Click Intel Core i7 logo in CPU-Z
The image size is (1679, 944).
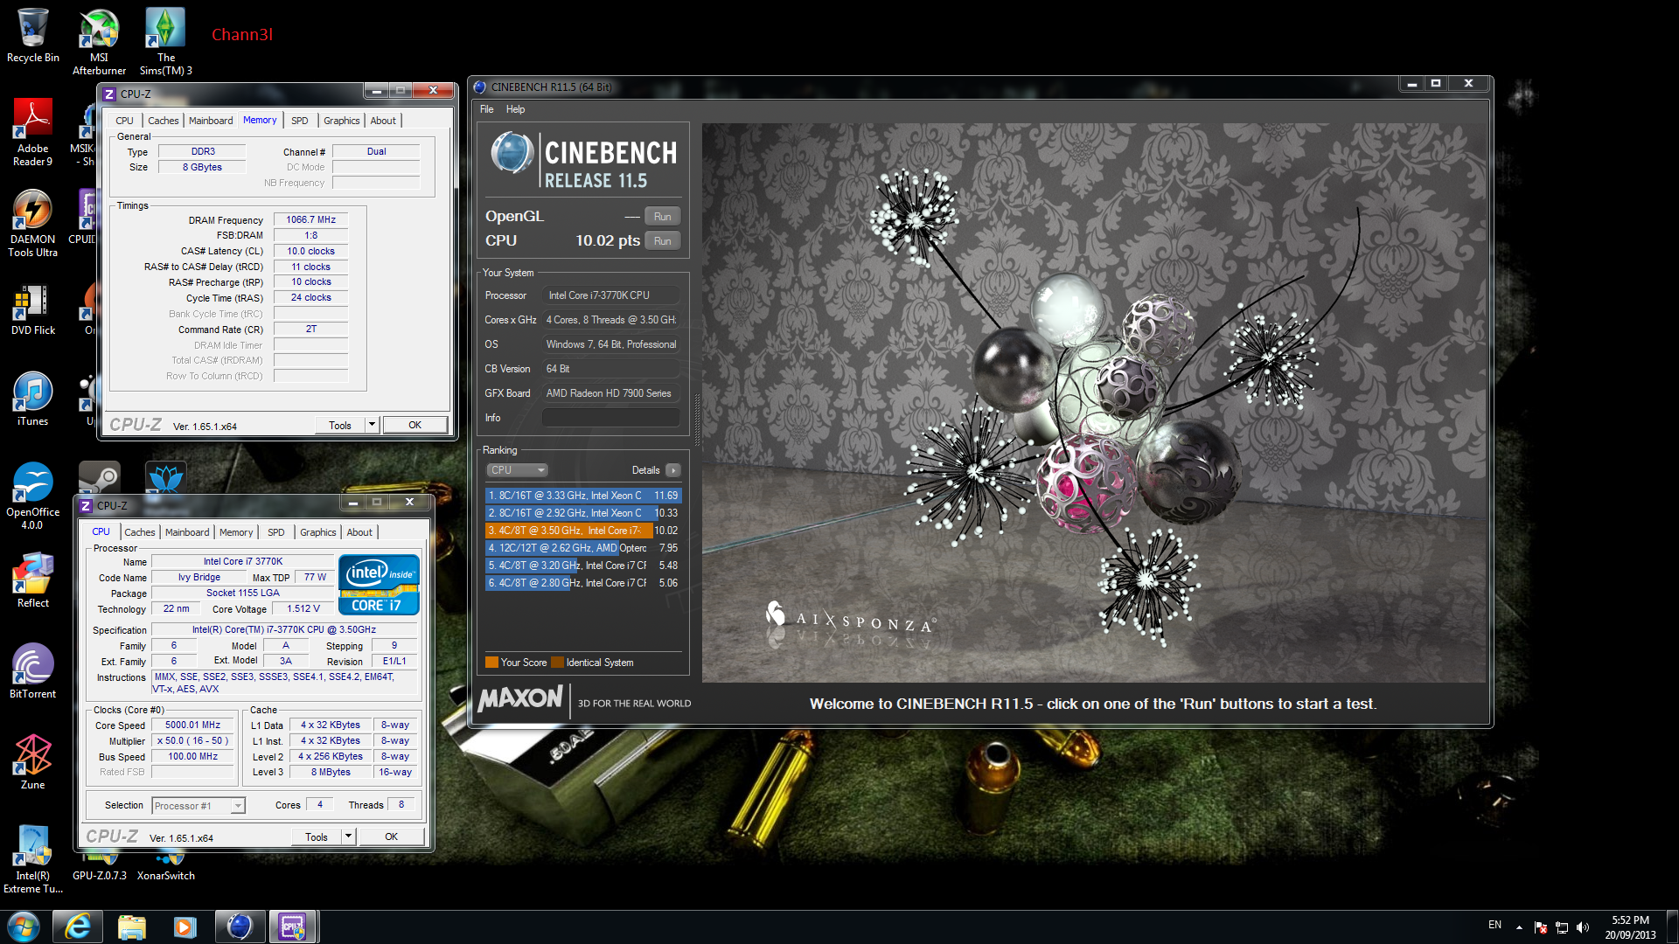point(379,584)
